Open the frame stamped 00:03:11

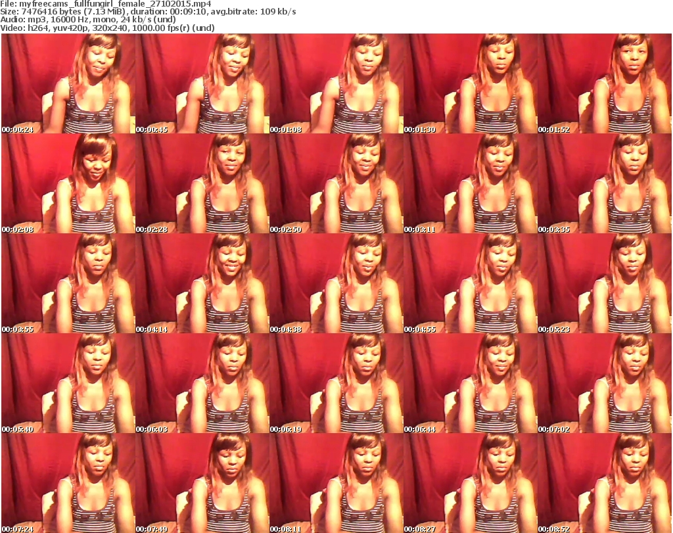tap(471, 183)
